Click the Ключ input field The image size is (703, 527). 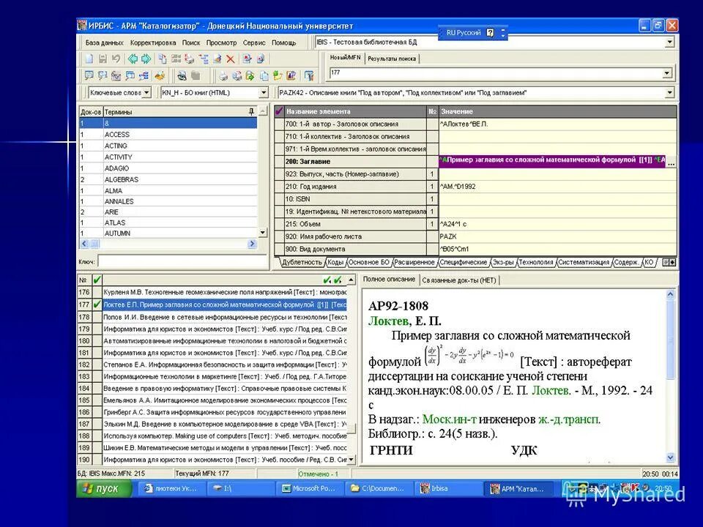182,261
